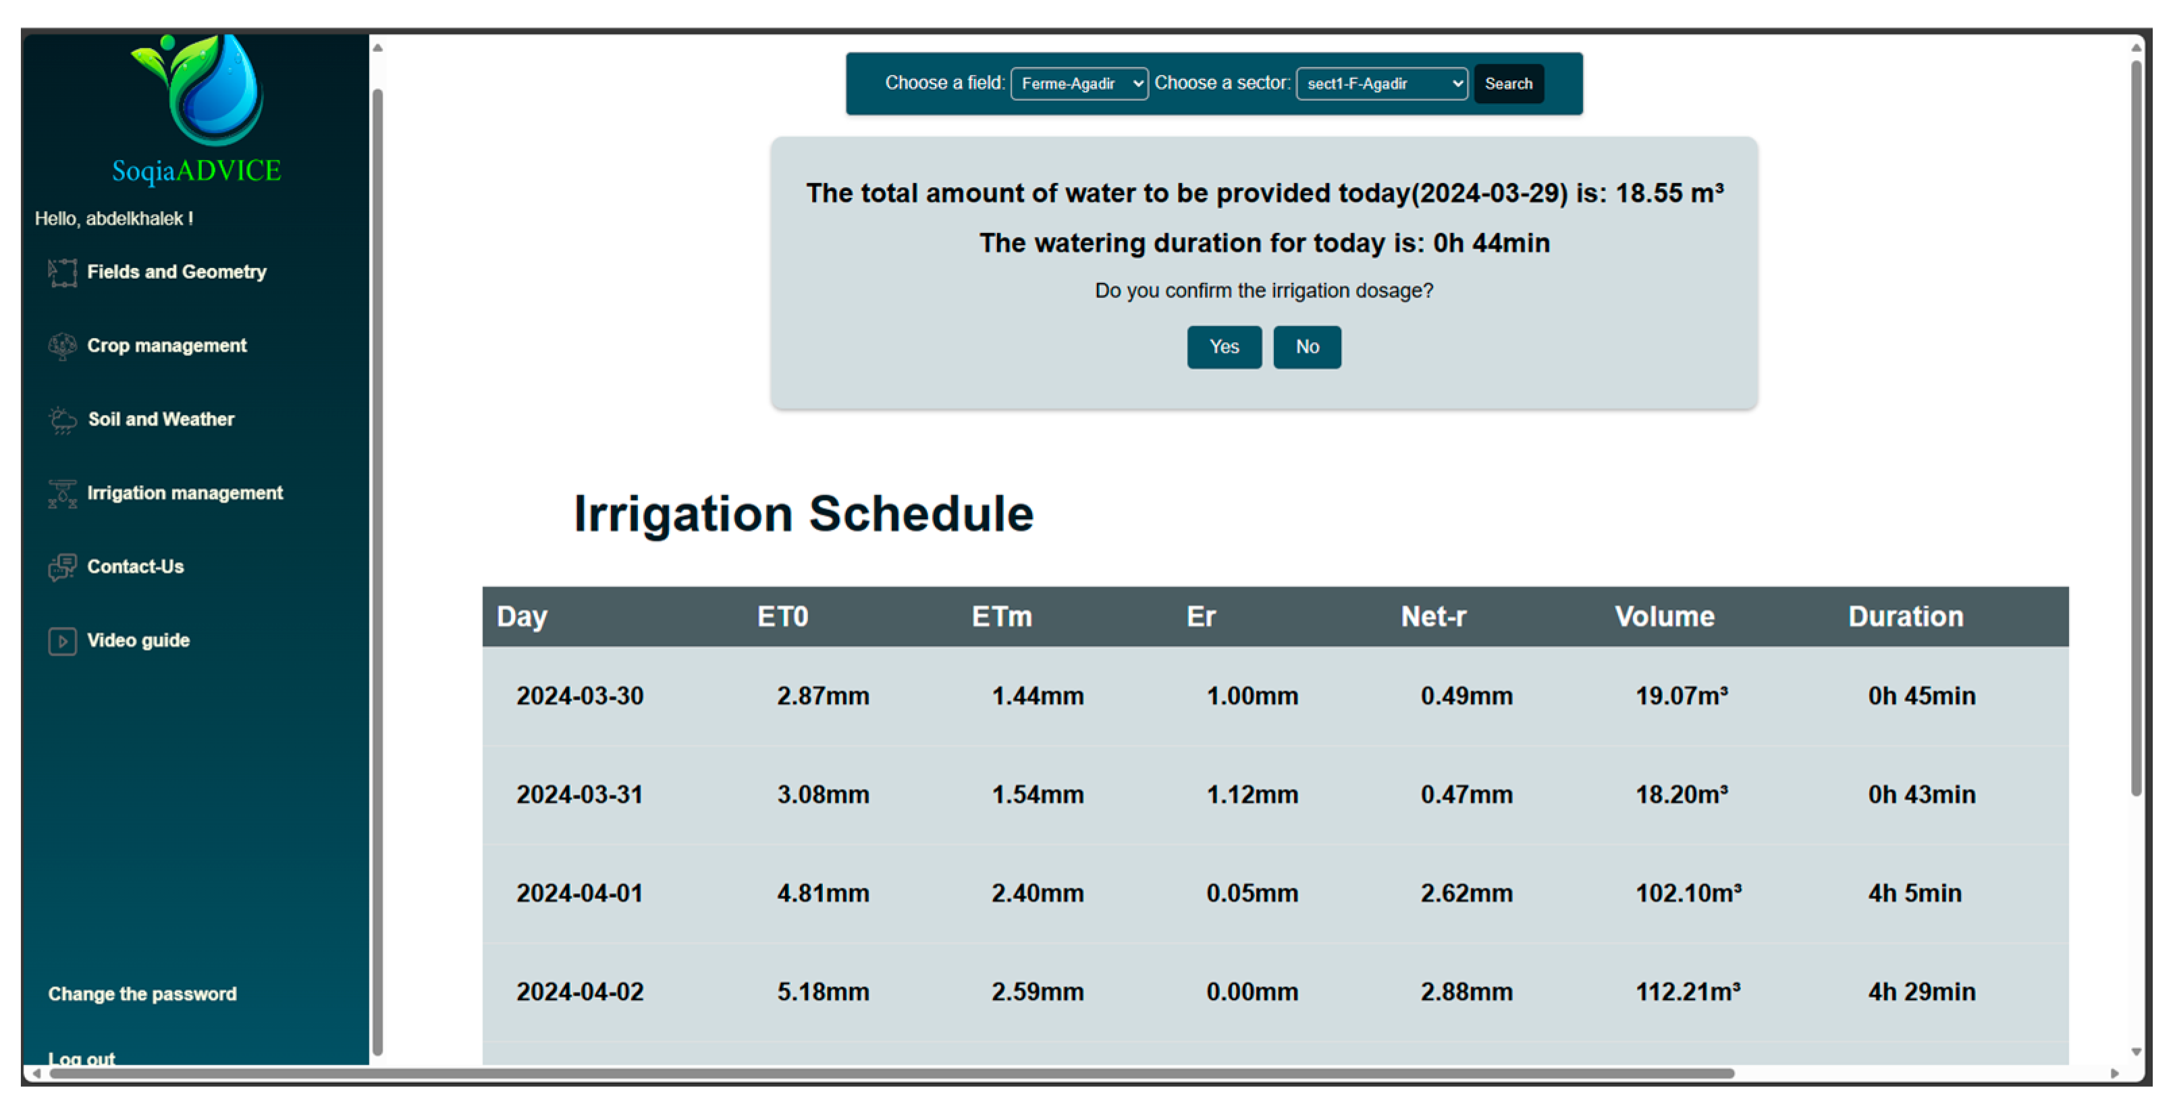This screenshot has height=1111, width=2177.
Task: Click the main page vertical scrollbar
Action: [x=2136, y=423]
